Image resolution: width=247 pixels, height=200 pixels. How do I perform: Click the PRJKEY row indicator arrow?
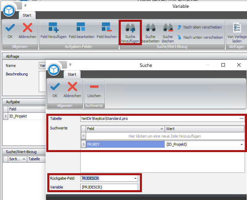(x=83, y=144)
